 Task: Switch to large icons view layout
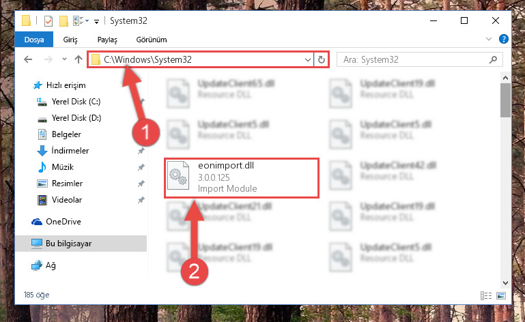(501, 295)
